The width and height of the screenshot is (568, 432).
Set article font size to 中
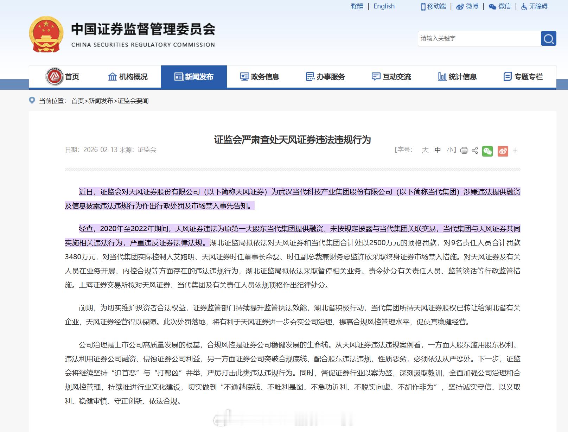point(438,150)
